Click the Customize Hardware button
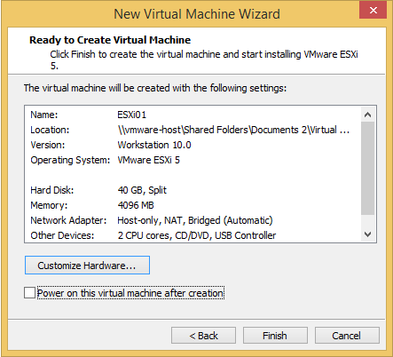Screen dimensions: 393x357 click(87, 266)
